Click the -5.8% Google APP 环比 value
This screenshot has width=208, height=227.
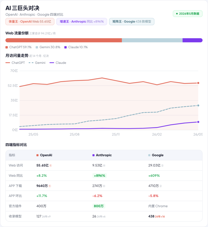tap(153, 196)
